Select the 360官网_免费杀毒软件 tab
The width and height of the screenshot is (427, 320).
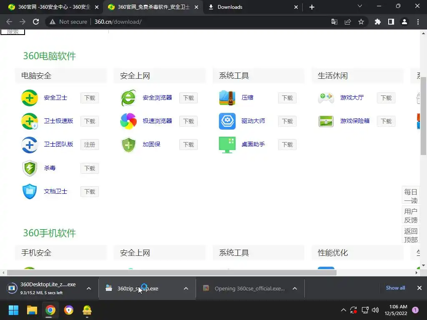point(153,7)
